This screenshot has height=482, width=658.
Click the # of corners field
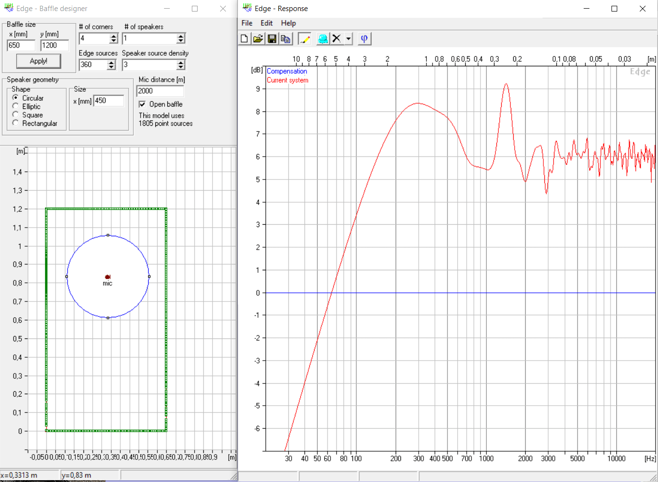(x=94, y=38)
